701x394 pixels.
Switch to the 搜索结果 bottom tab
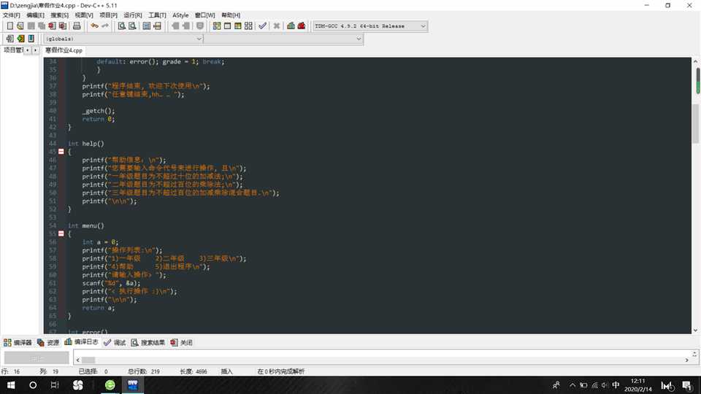click(x=148, y=343)
